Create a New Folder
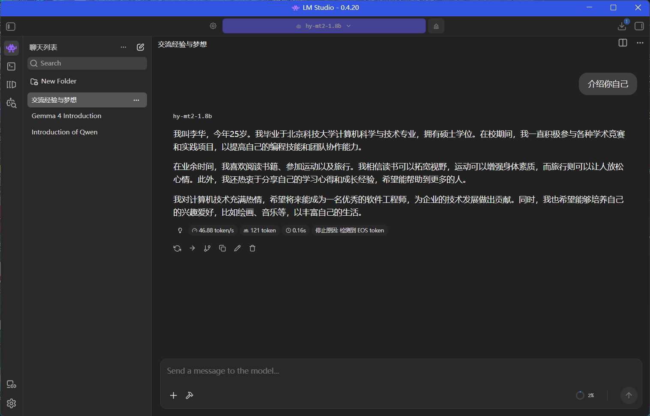 click(x=54, y=81)
